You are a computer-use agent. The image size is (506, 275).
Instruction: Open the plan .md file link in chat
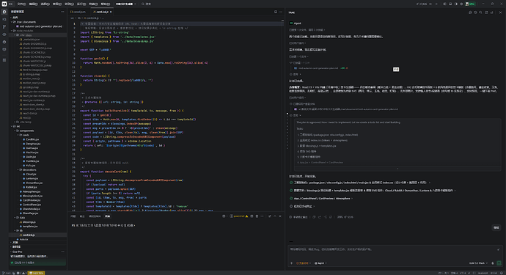pyautogui.click(x=318, y=68)
